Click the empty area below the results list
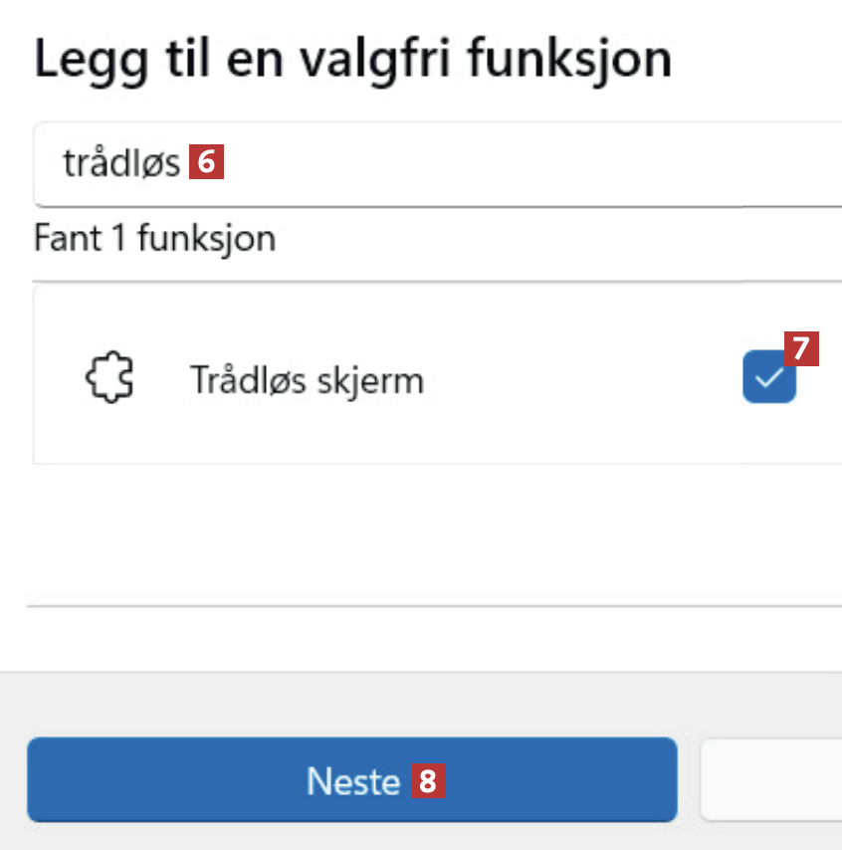842x850 pixels. tap(428, 532)
